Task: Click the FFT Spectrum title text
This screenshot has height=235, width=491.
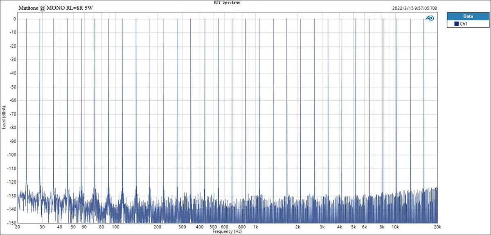Action: pos(228,2)
